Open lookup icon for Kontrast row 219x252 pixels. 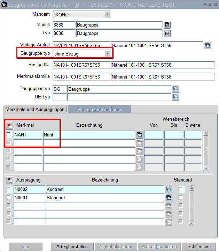click(169, 189)
